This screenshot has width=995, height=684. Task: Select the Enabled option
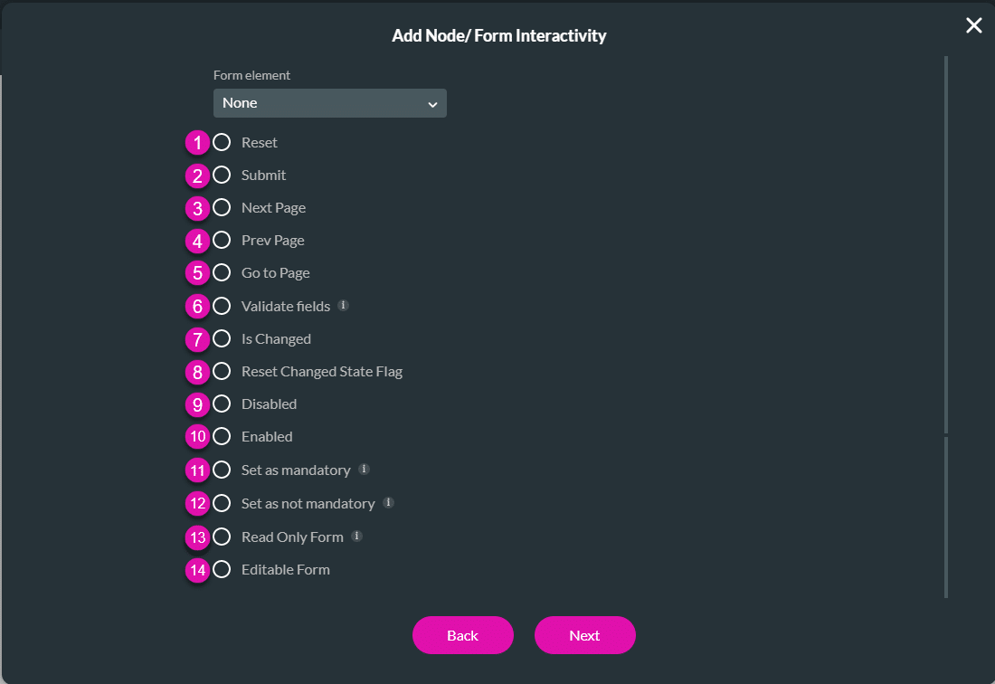pos(220,436)
